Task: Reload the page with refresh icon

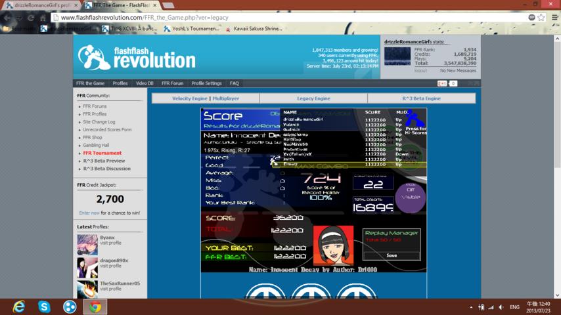Action: pyautogui.click(x=31, y=18)
